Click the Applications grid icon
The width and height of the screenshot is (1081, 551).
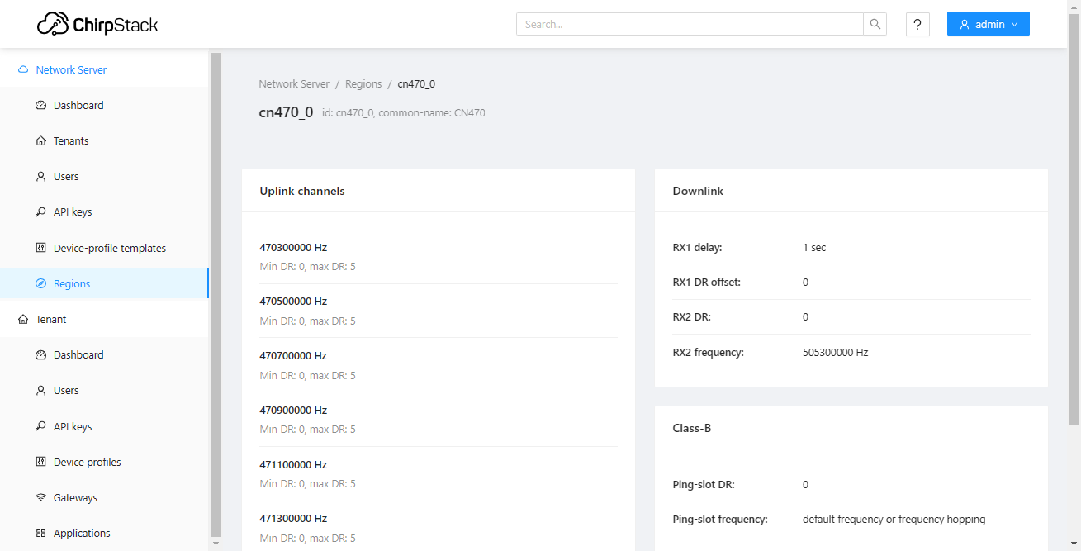[41, 534]
